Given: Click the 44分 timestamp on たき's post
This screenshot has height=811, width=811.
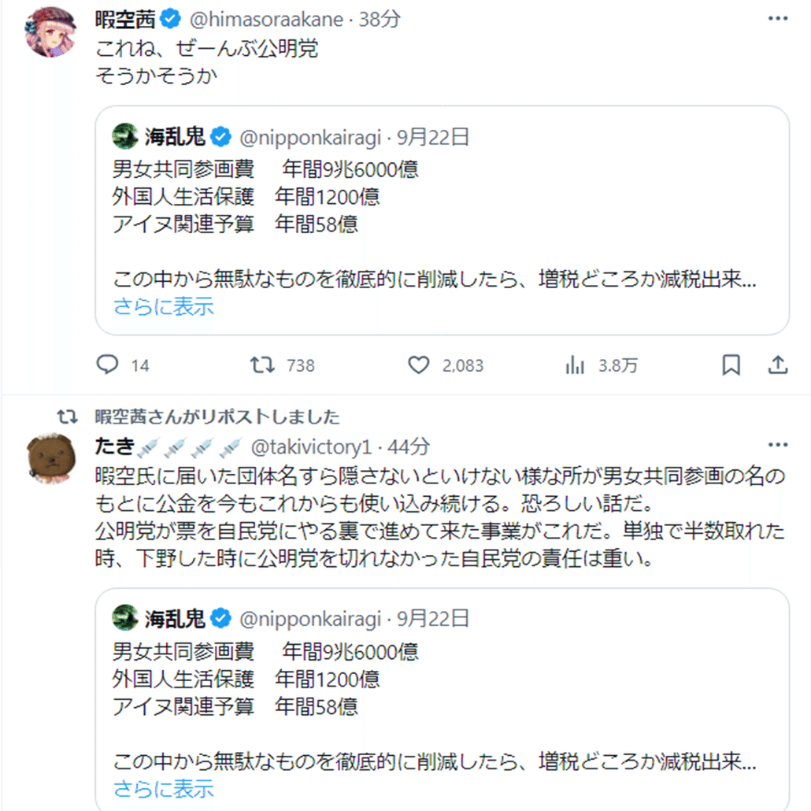Looking at the screenshot, I should (x=409, y=447).
